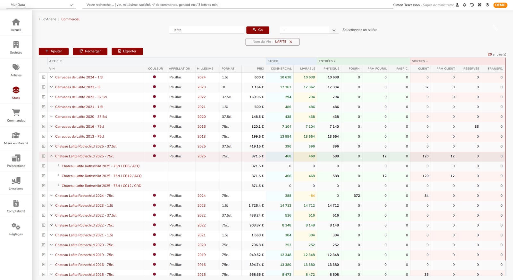The width and height of the screenshot is (513, 280).
Task: Click the plus box on Carruades de Lafite 2024 row
Action: [44, 77]
